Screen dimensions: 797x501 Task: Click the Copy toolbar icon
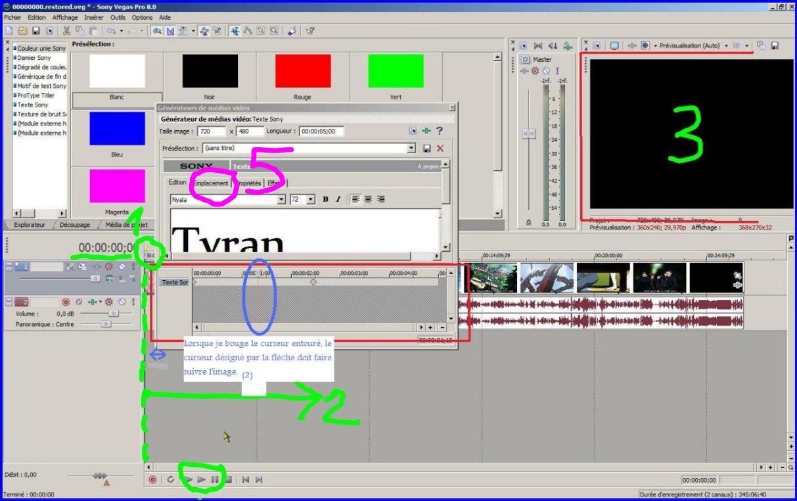(x=80, y=30)
